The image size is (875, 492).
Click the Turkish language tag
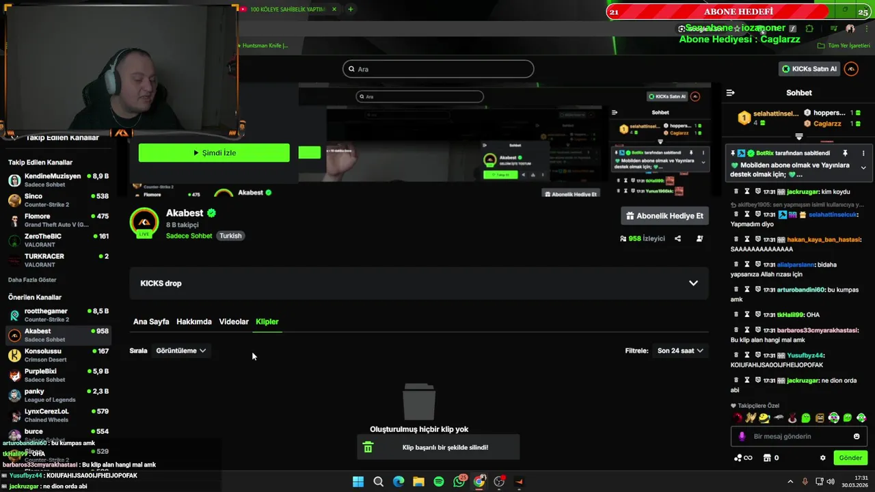(x=230, y=236)
